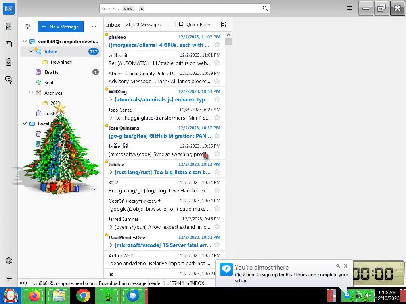Click the taskbar clock
The width and height of the screenshot is (406, 304).
pos(387,295)
